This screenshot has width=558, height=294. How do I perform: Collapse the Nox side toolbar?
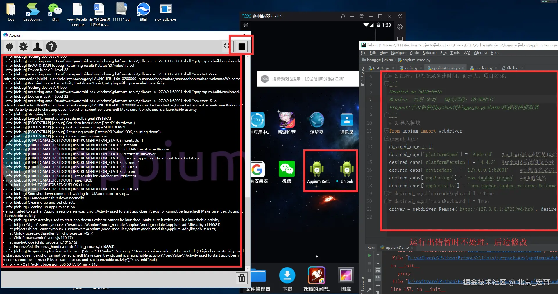tap(400, 16)
